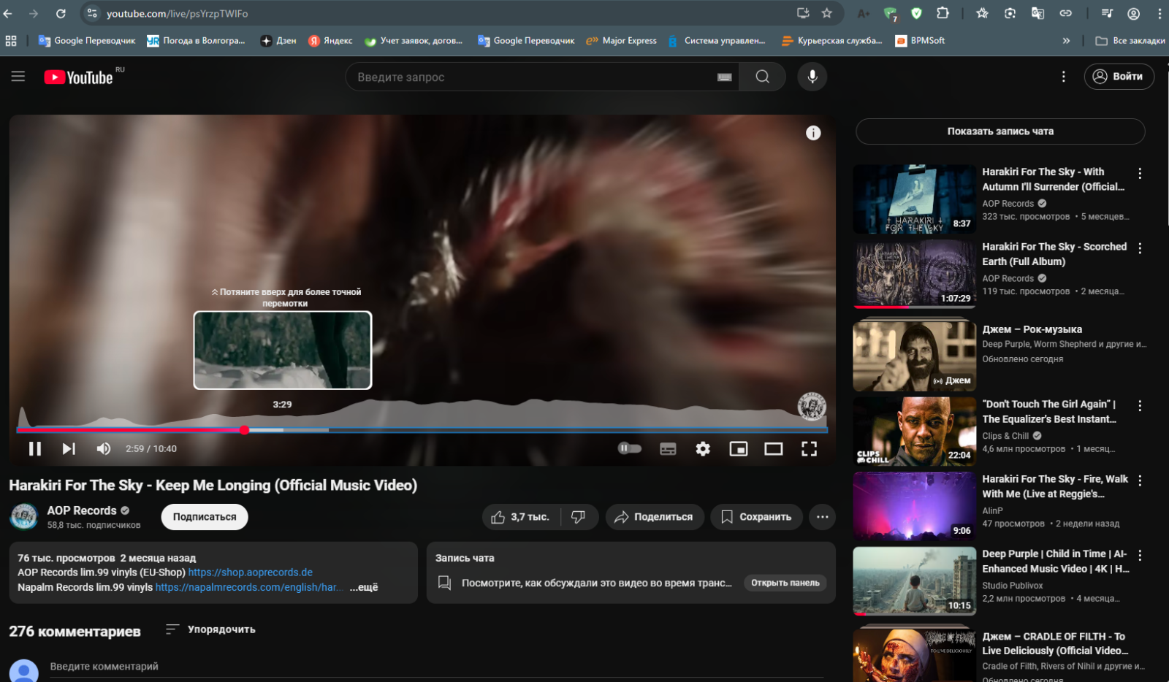Screen dimensions: 1169x682
Task: Start voice search with microphone
Action: (x=812, y=77)
